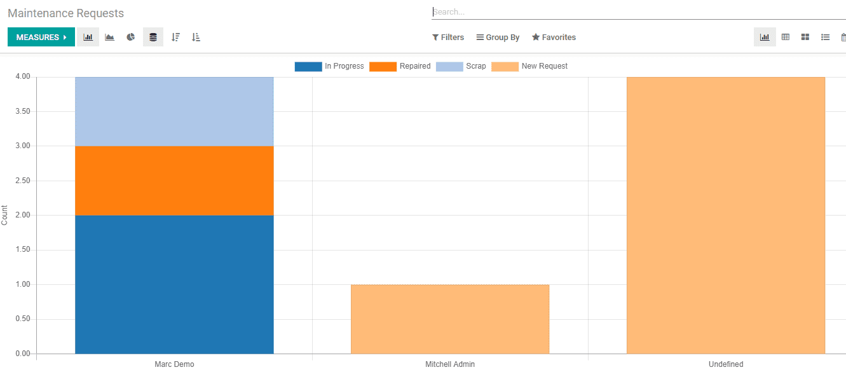Screen dimensions: 846x372
Task: Open the Filters menu
Action: [448, 38]
